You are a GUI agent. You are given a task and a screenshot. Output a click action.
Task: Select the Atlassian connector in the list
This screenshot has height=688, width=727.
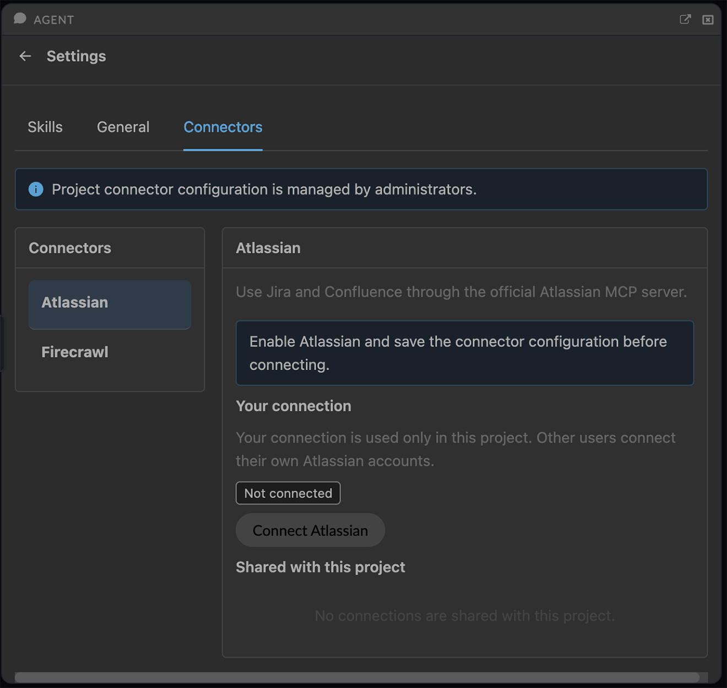(x=110, y=305)
